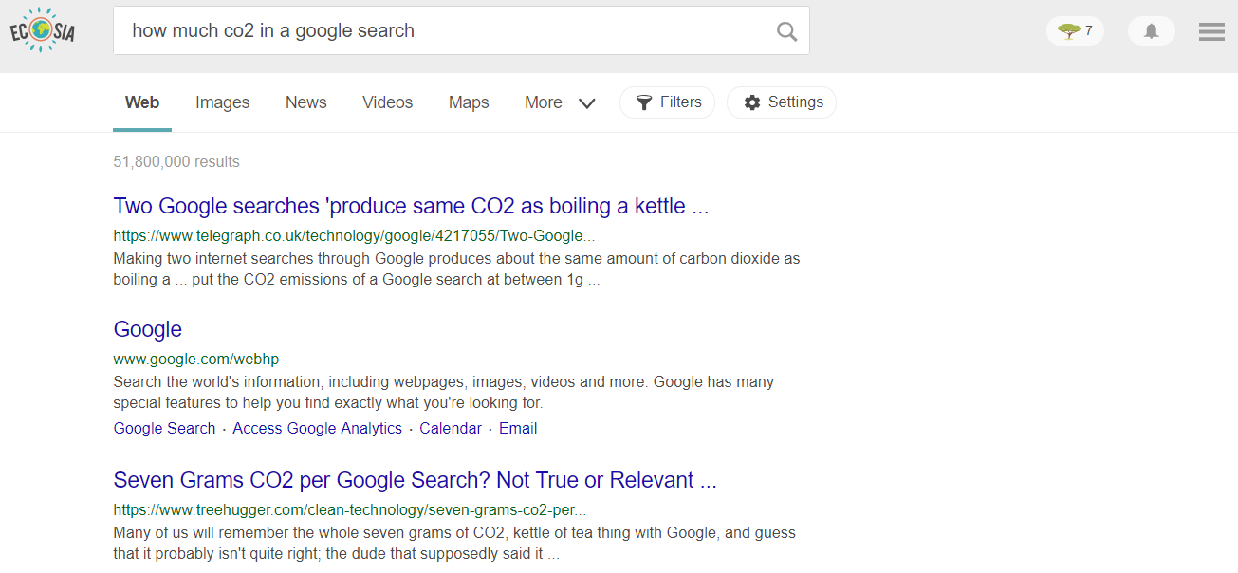Open the tree counter badge
Viewport: 1238px width, 573px height.
click(1075, 31)
